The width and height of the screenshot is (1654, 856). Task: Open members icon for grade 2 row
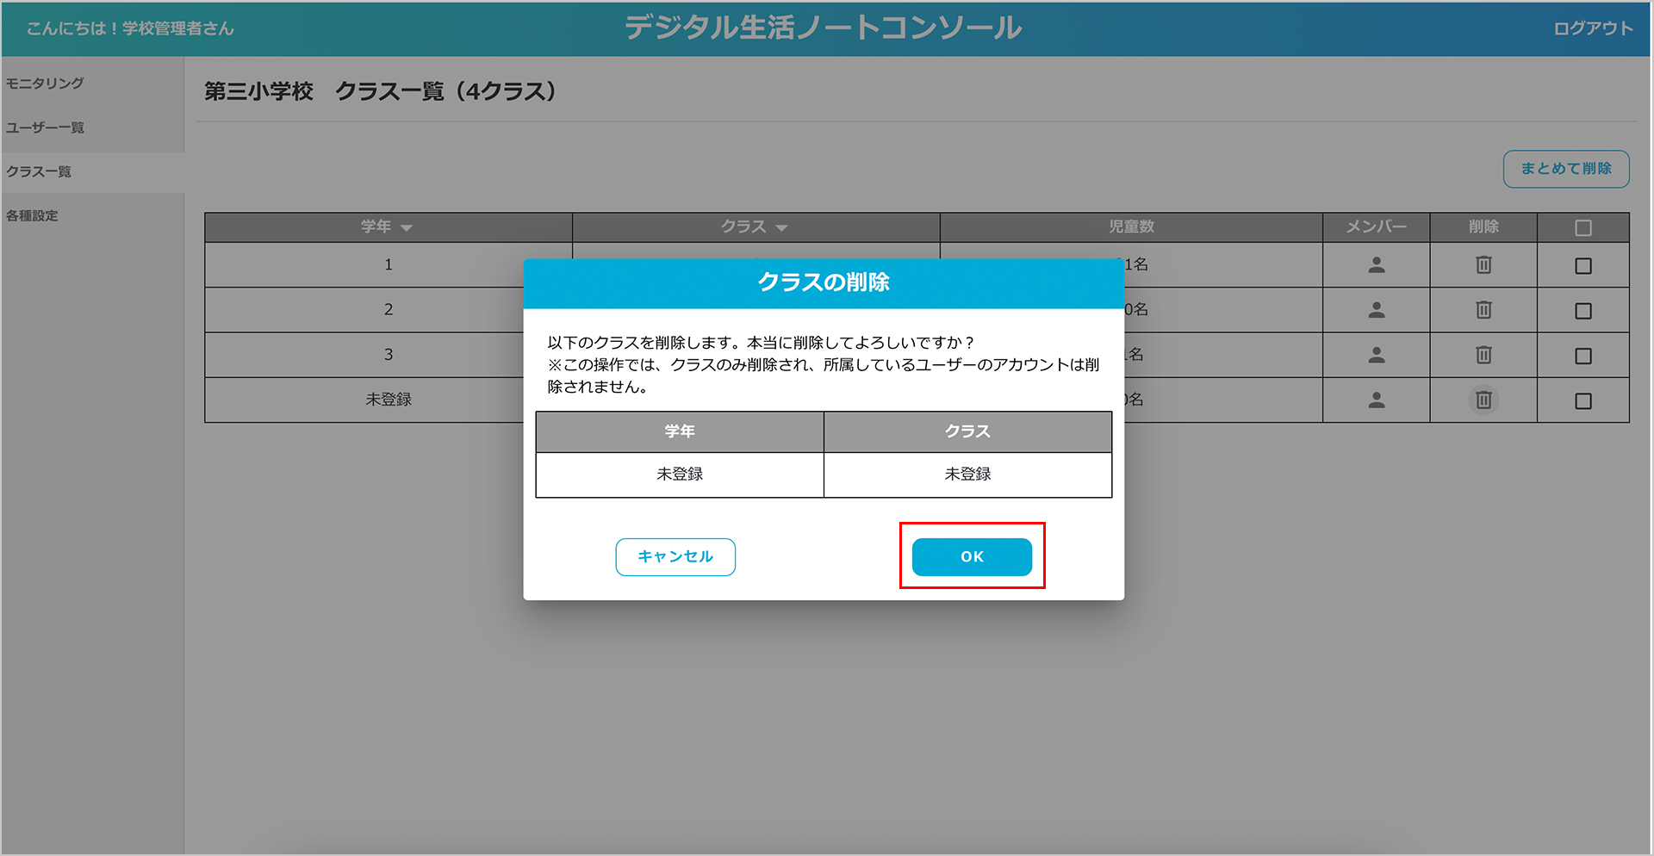(x=1376, y=310)
